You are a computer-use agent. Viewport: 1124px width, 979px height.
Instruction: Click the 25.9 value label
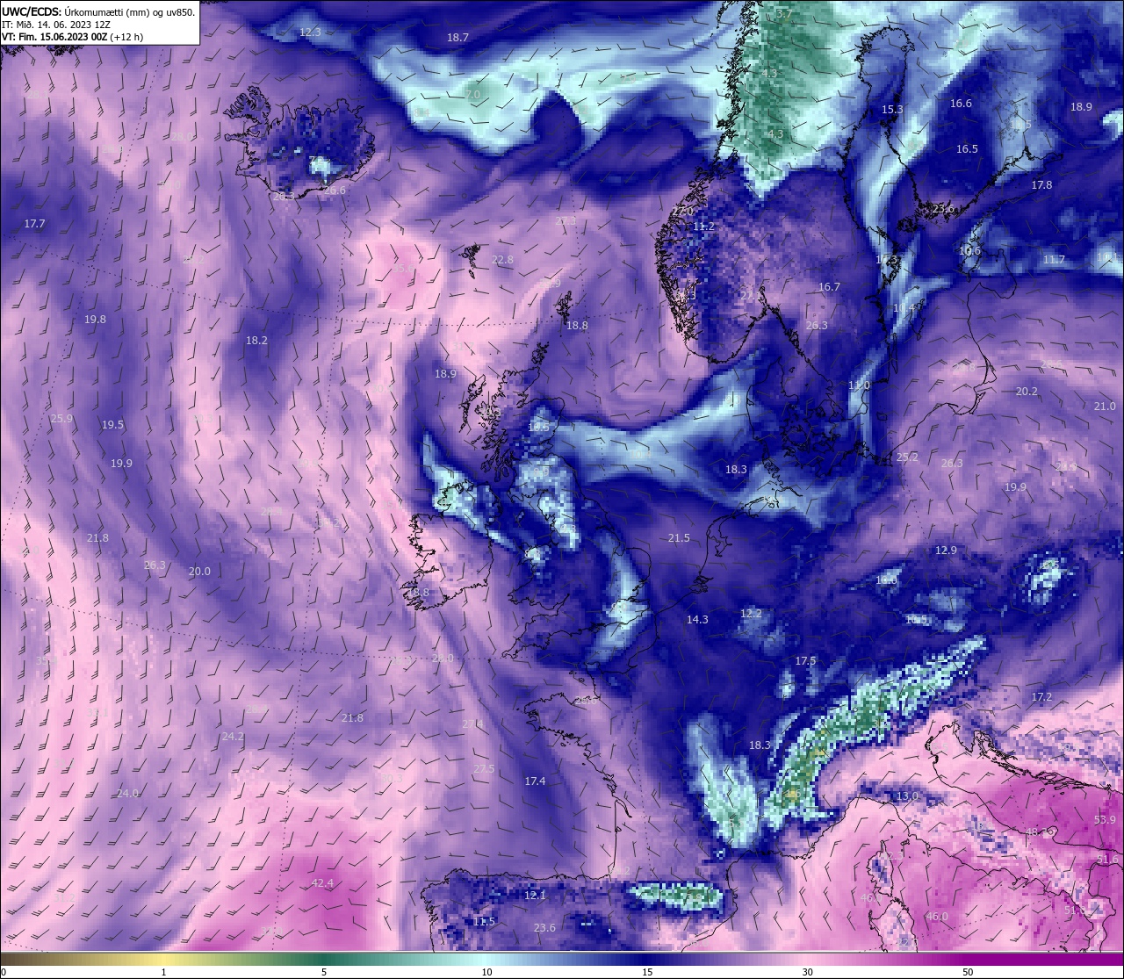61,419
